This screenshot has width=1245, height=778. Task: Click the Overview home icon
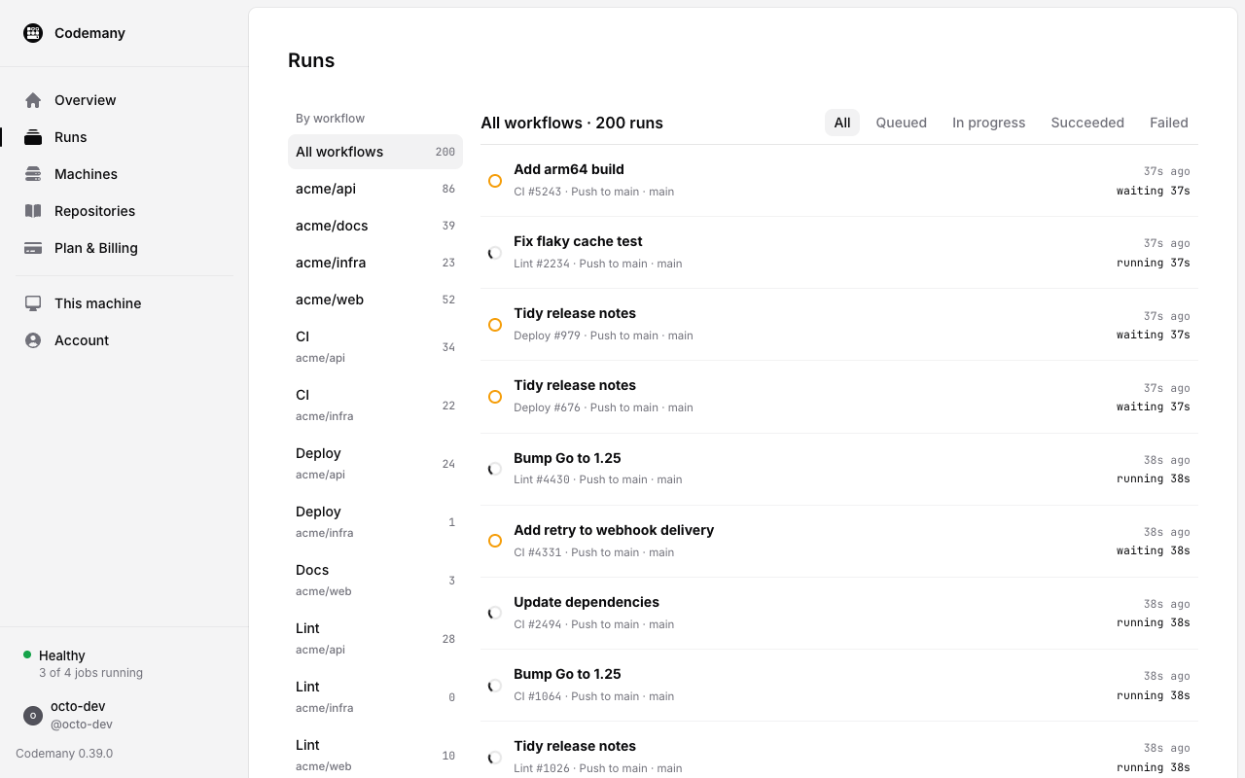[33, 100]
